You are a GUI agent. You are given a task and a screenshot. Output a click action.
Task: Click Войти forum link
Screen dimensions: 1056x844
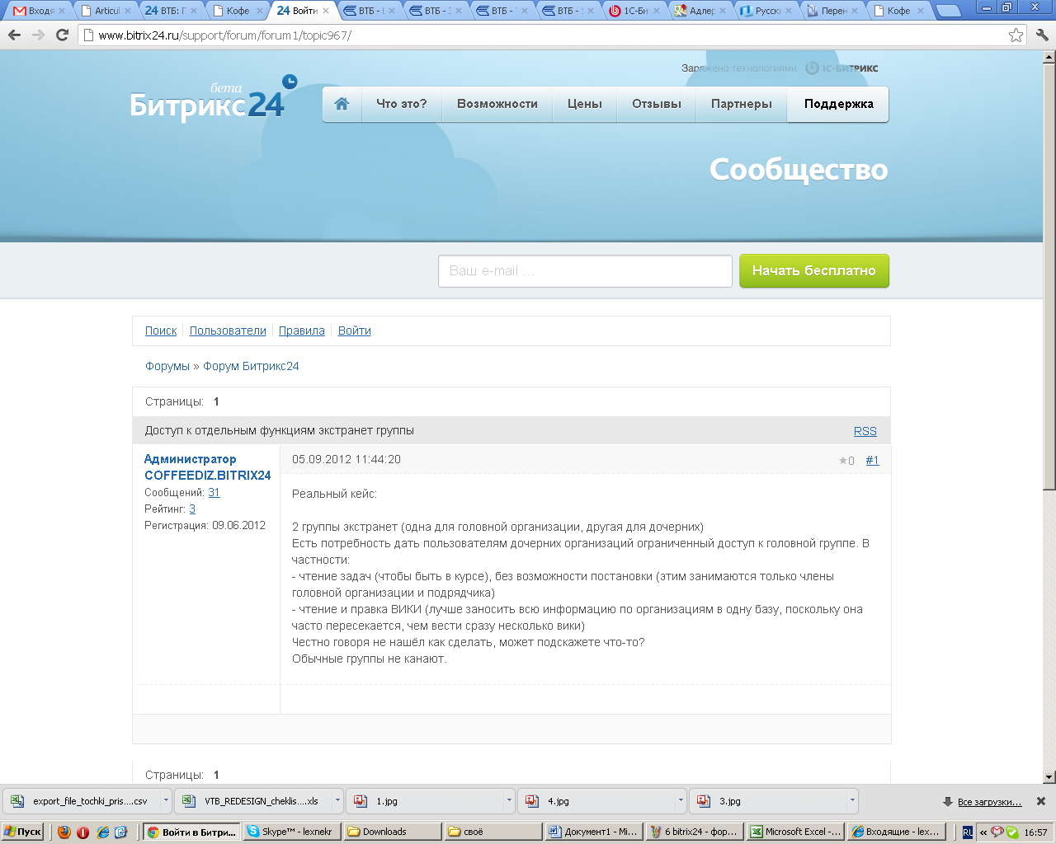(355, 331)
